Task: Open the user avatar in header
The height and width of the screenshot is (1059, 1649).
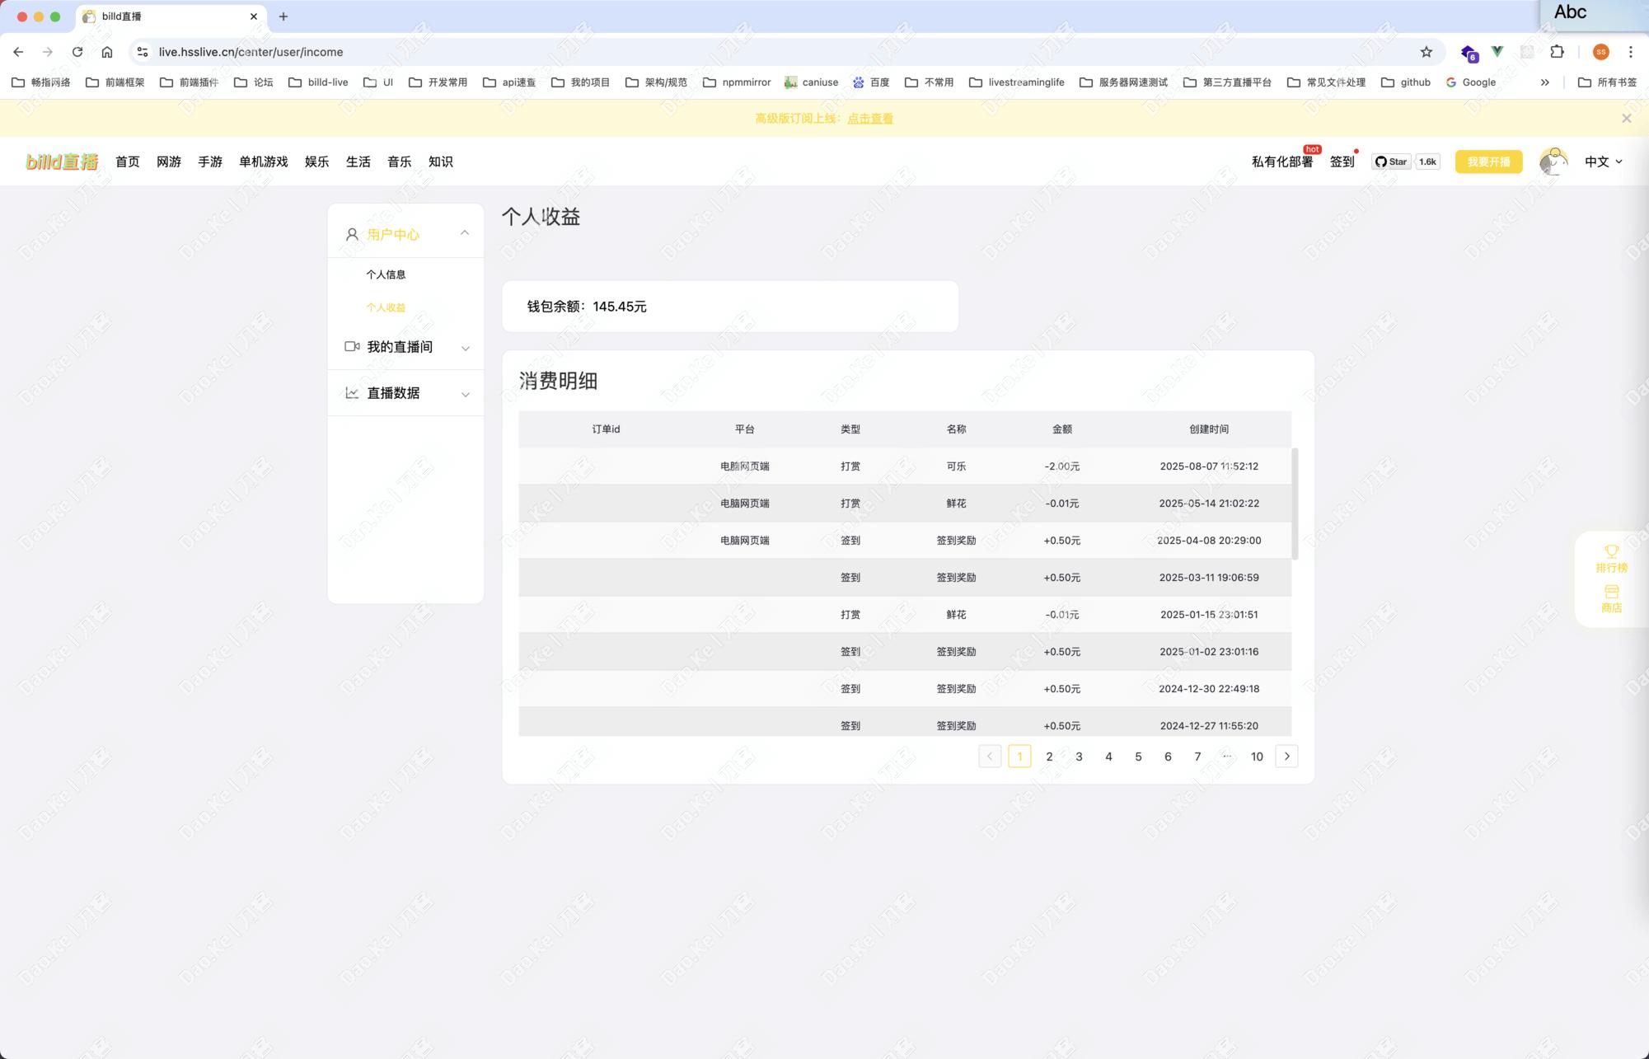Action: click(x=1553, y=162)
